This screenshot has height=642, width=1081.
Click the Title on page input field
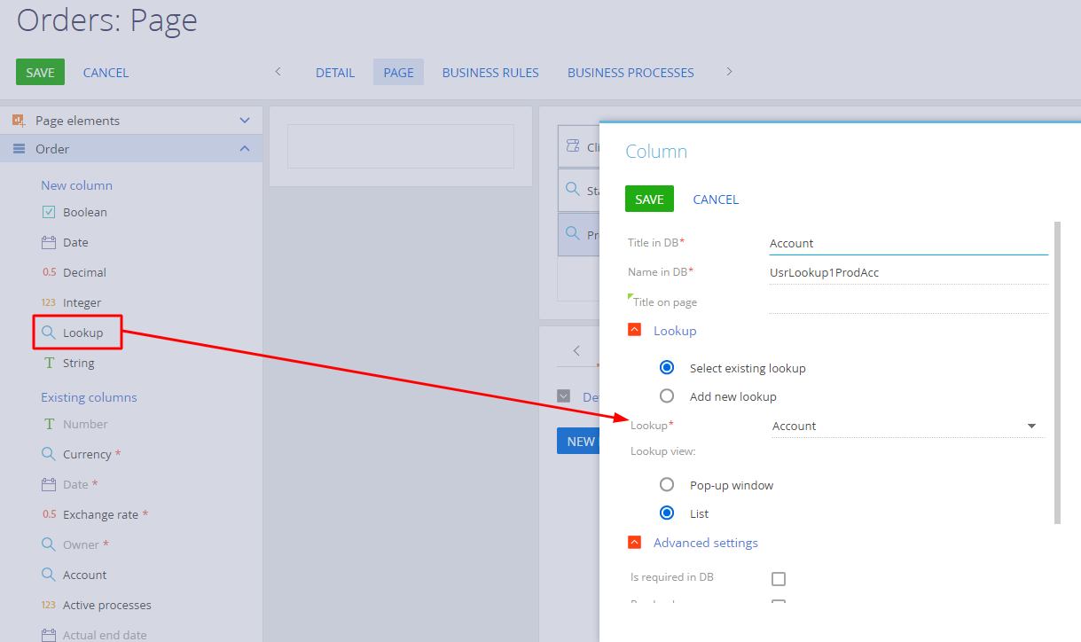(909, 302)
